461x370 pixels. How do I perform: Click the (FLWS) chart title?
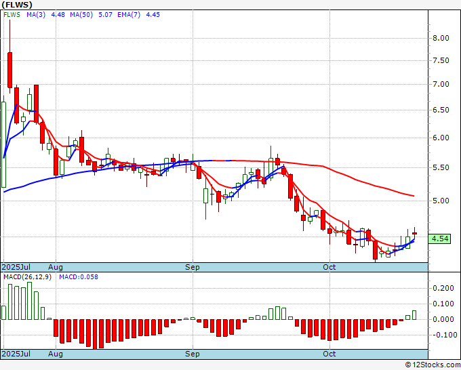[17, 5]
